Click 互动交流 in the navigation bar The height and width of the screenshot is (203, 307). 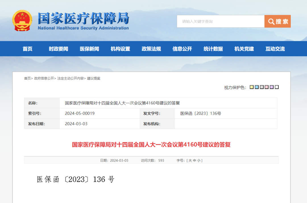click(275, 49)
